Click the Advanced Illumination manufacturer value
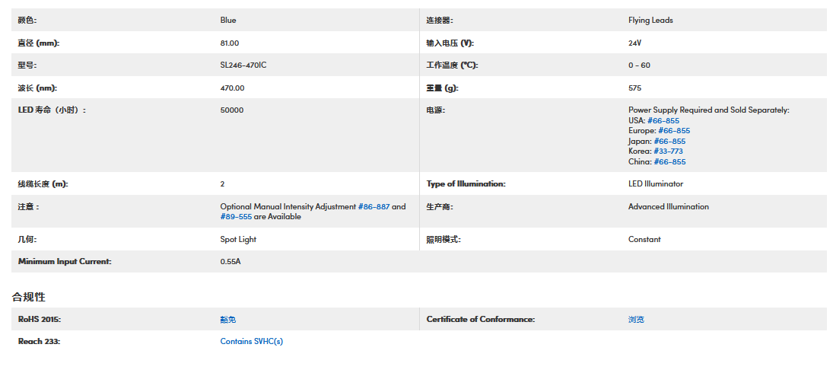The width and height of the screenshot is (833, 373). (x=668, y=207)
